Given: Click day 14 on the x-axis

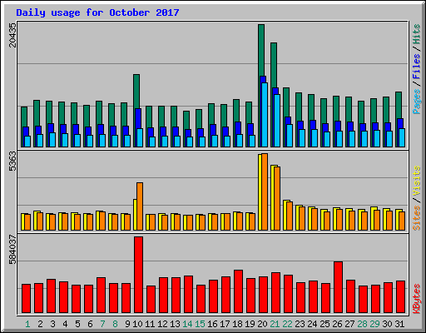Looking at the screenshot, I should pos(187,324).
